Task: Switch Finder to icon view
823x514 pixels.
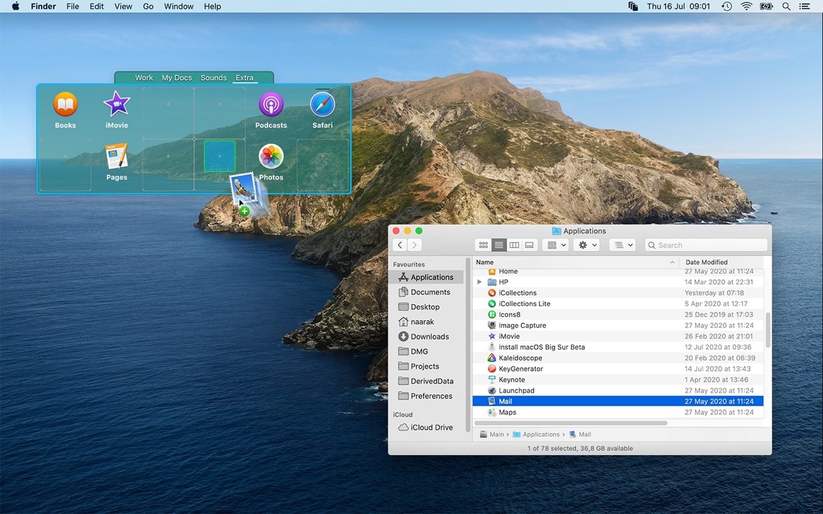Action: pos(483,245)
